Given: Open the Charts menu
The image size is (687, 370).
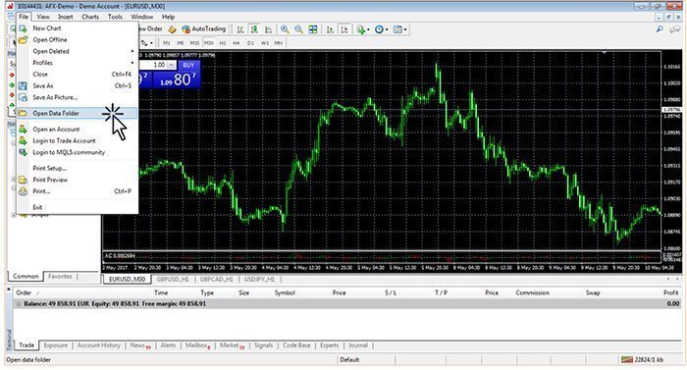Looking at the screenshot, I should click(x=90, y=17).
